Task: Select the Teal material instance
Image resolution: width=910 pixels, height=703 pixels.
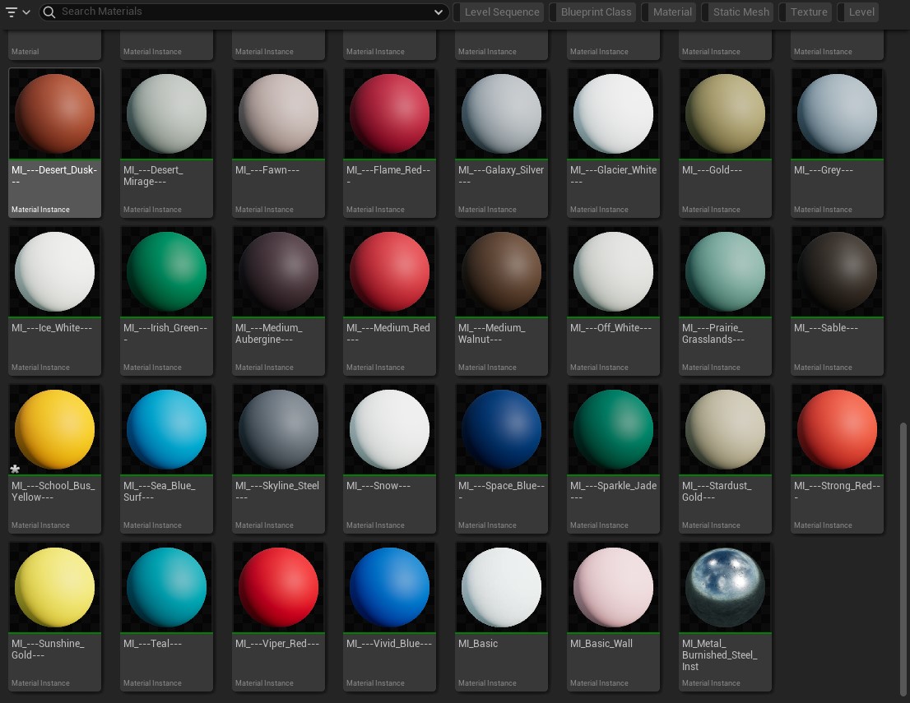Action: (166, 587)
